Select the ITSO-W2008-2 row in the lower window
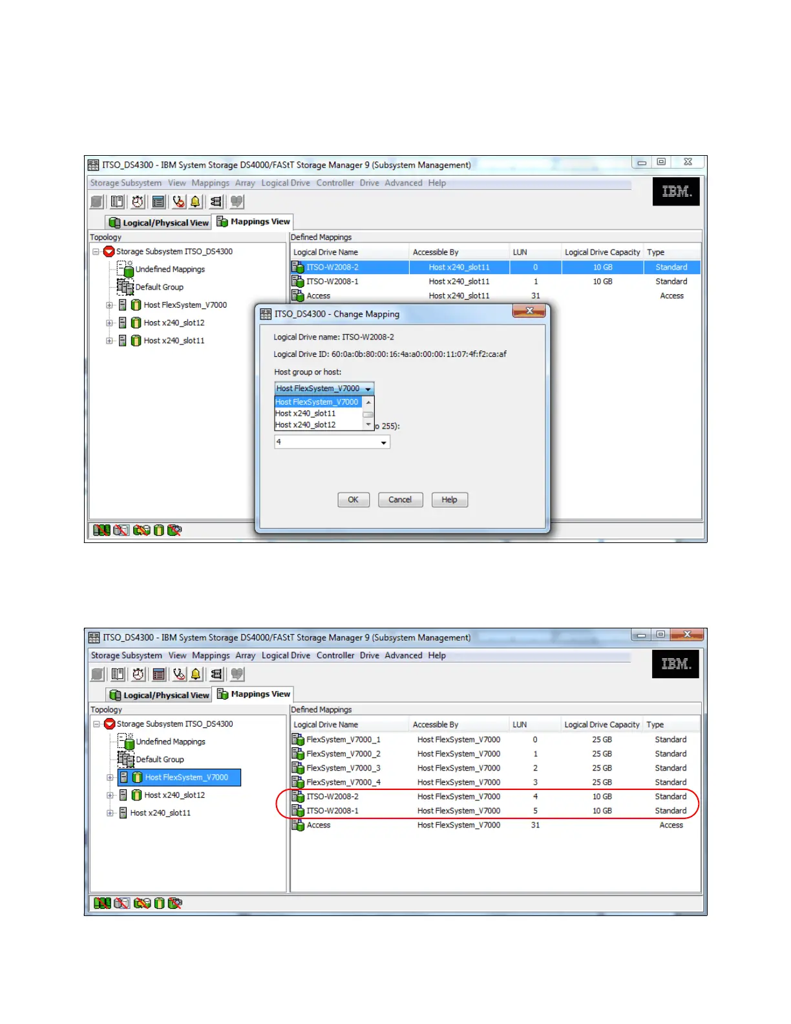Image resolution: width=791 pixels, height=1024 pixels. pos(495,796)
